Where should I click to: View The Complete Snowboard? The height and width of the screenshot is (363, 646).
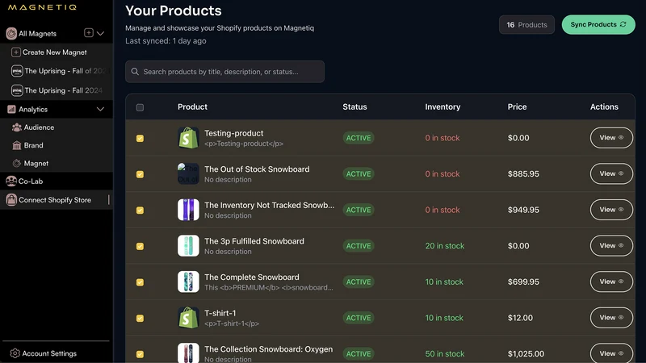[611, 282]
